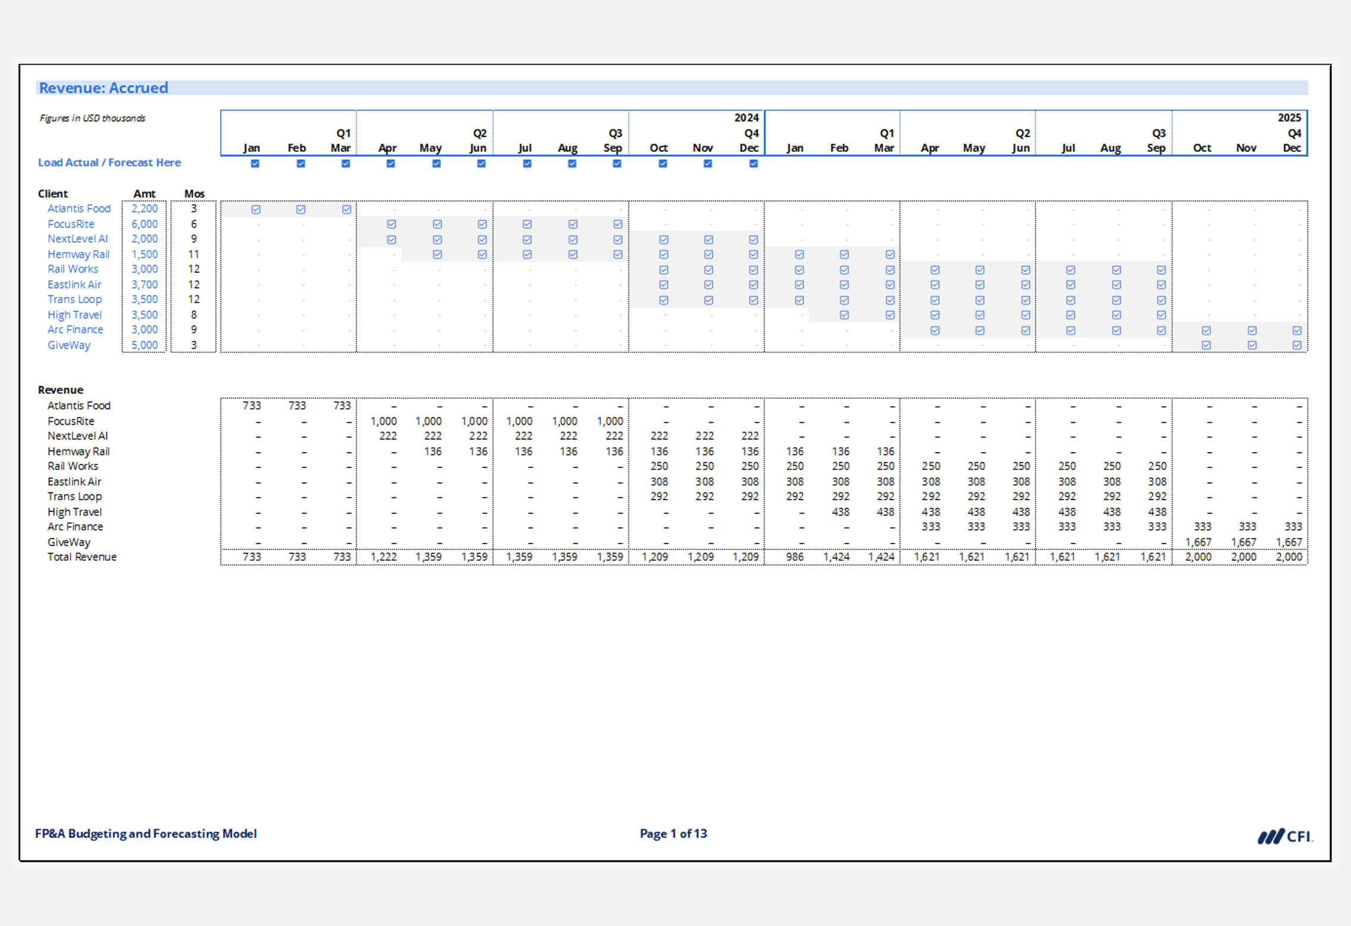Toggle GiveWay's Oct 2025 checkbox
1351x926 pixels.
[x=1205, y=345]
